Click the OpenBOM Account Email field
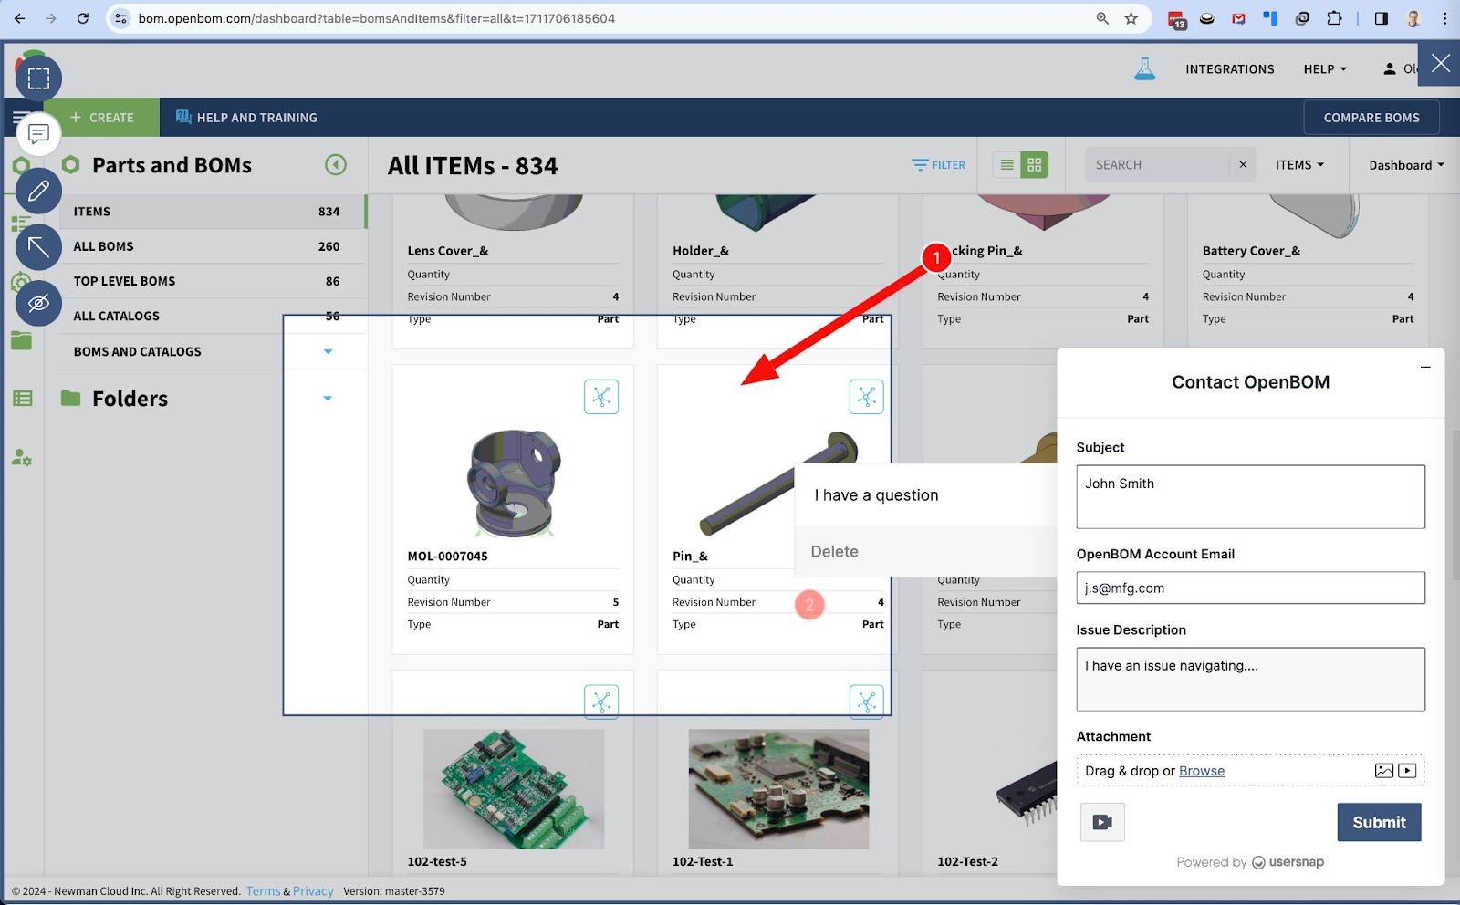The width and height of the screenshot is (1460, 905). (1250, 588)
